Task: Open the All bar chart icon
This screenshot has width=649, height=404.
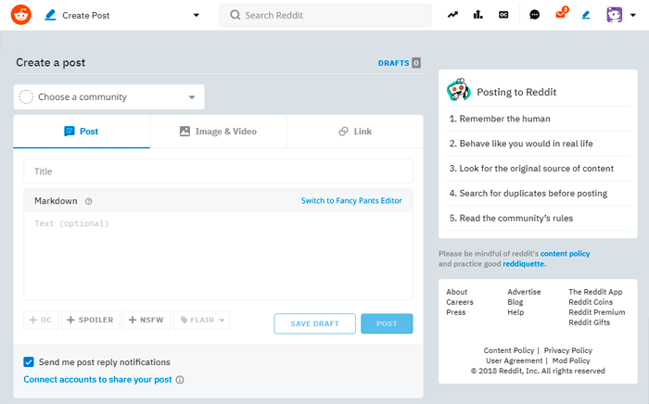Action: point(478,15)
